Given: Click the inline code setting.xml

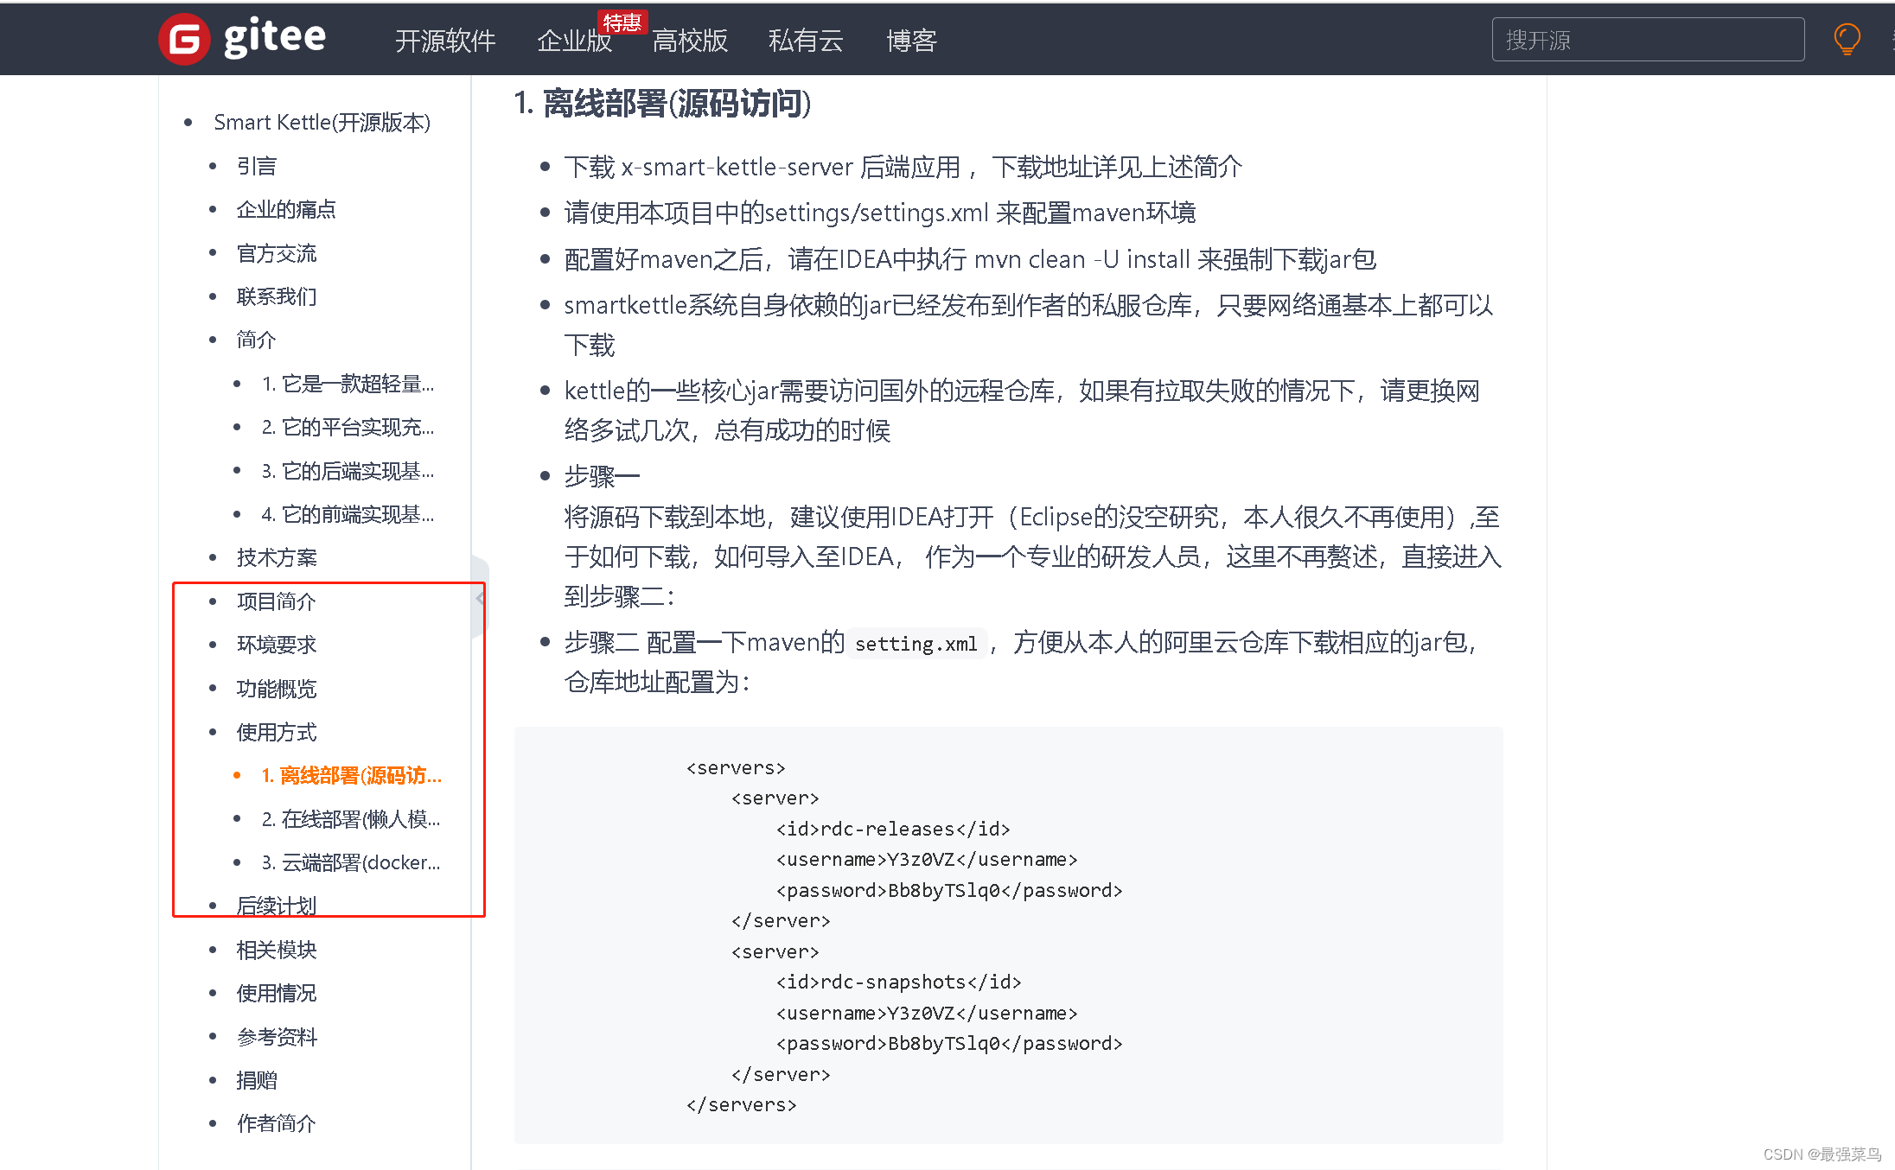Looking at the screenshot, I should click(x=916, y=644).
